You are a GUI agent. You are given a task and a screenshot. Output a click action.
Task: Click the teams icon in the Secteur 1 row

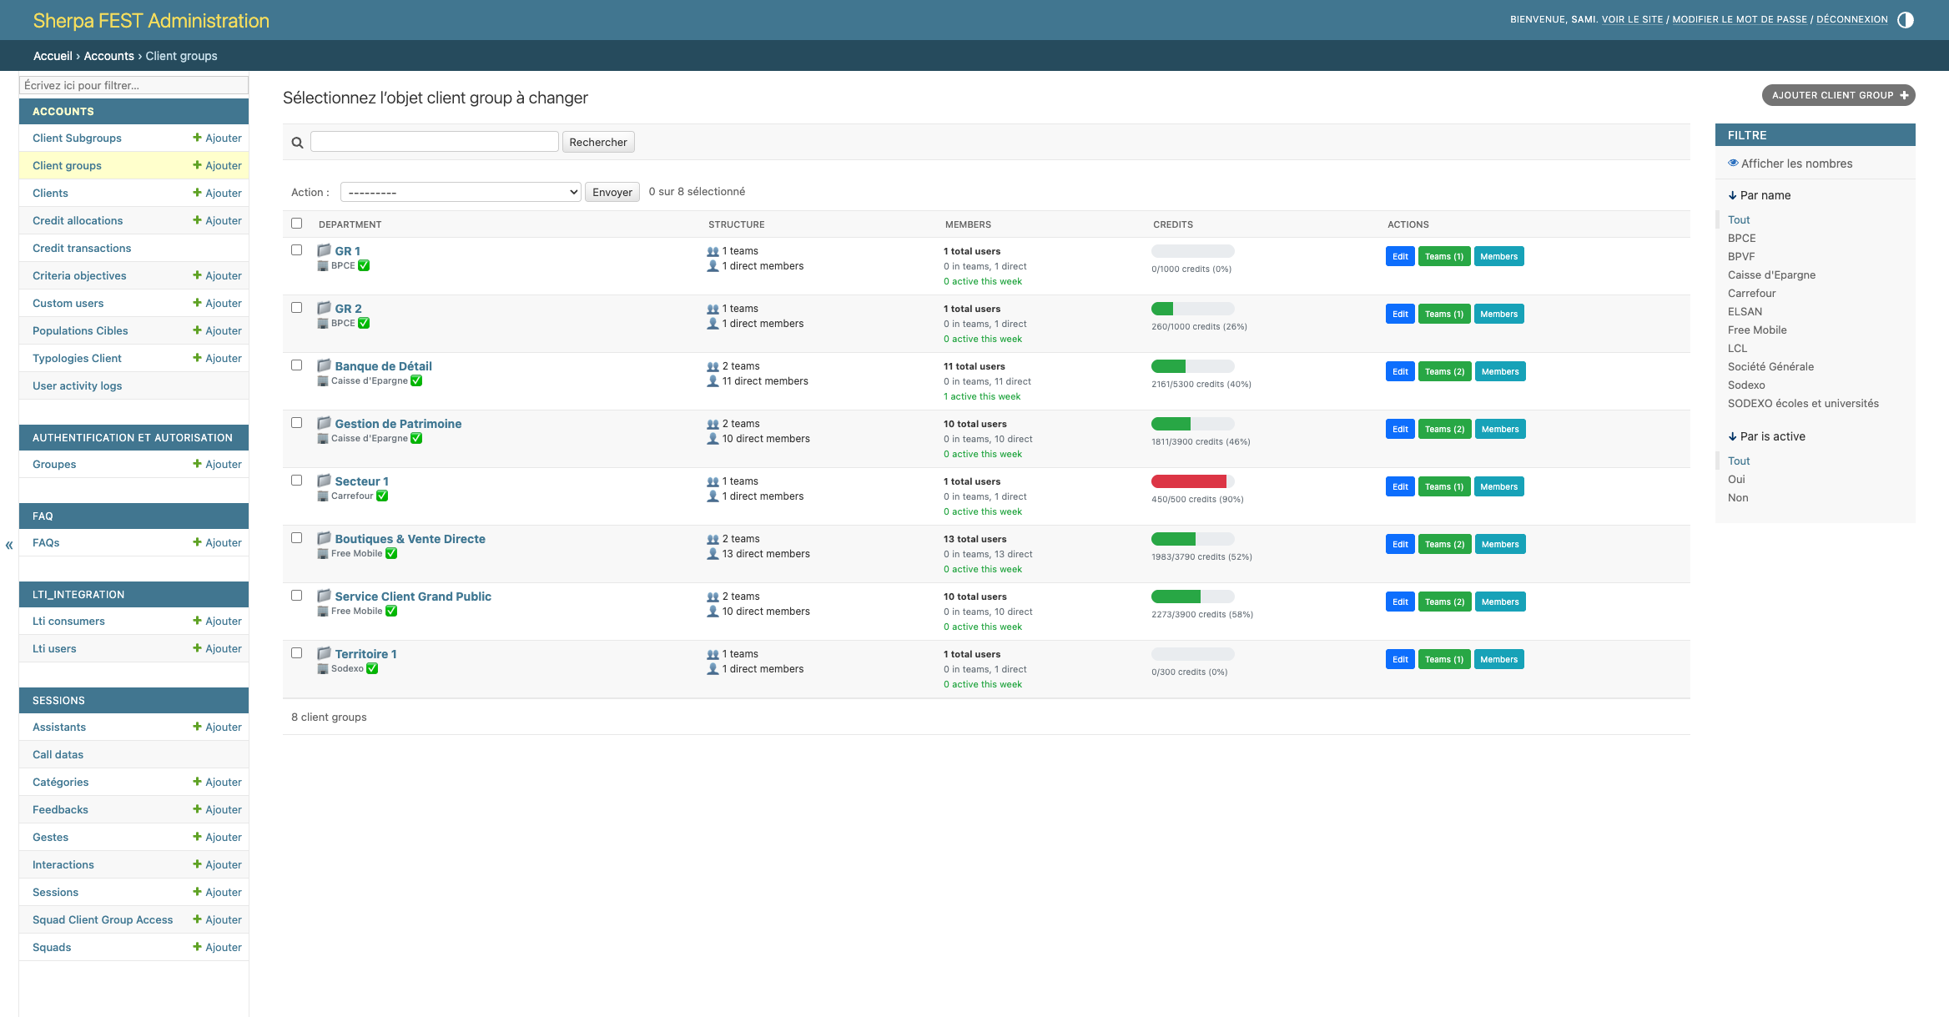(x=713, y=482)
